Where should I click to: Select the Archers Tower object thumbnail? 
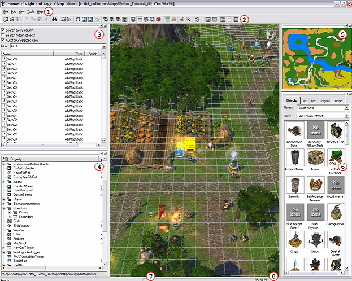(295, 157)
